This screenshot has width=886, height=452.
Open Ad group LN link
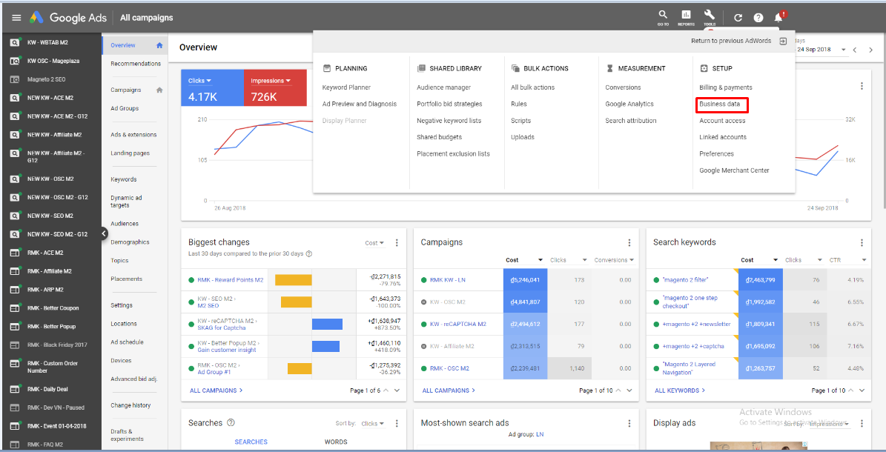(540, 434)
